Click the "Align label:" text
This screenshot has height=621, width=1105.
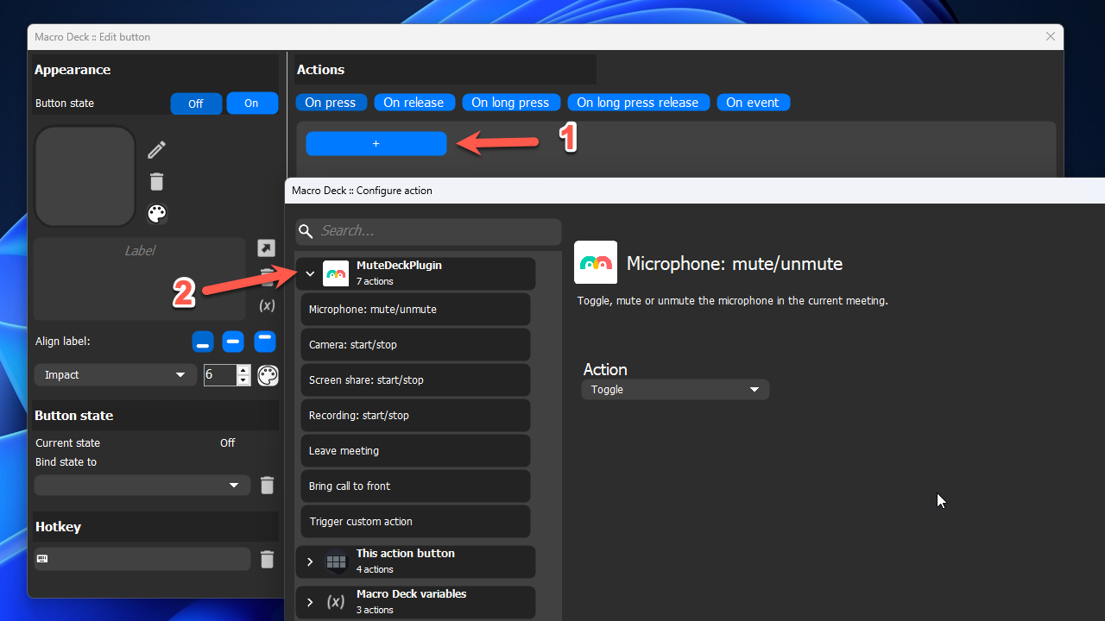63,342
